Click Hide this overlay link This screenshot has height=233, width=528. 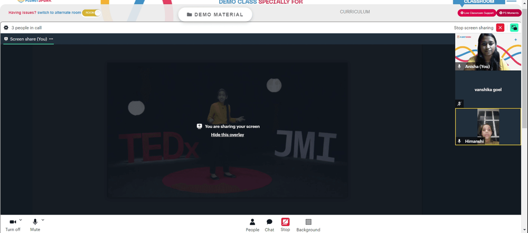coord(227,135)
